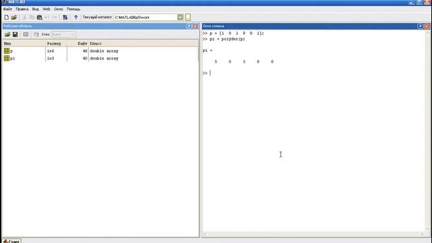Image resolution: width=432 pixels, height=243 pixels.
Task: Expand the current directory dropdown arrow
Action: point(180,18)
